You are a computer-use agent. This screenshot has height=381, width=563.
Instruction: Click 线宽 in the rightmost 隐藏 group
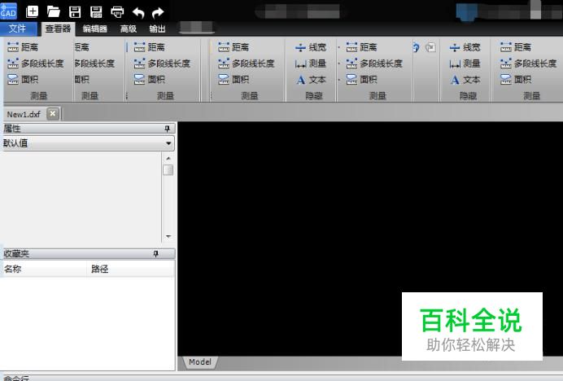[465, 47]
